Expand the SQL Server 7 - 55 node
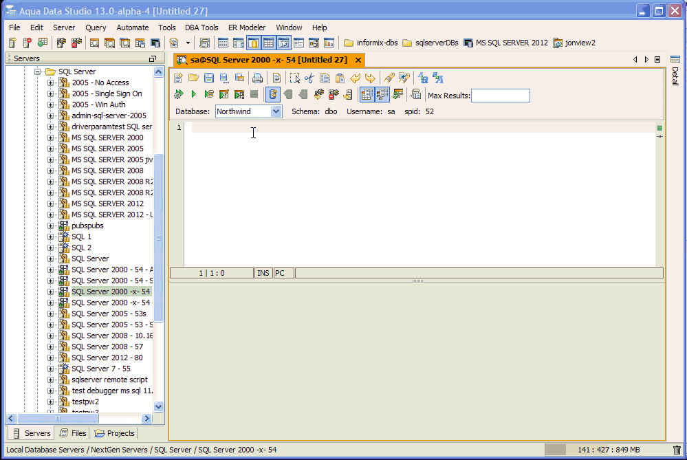 (x=50, y=369)
